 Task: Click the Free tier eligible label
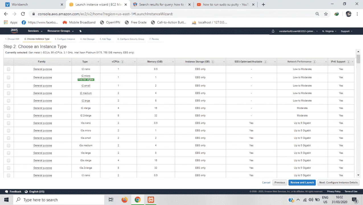[86, 80]
